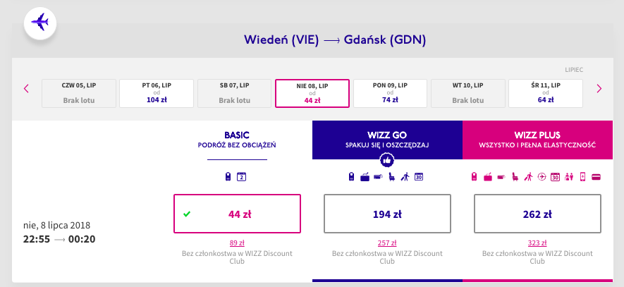The height and width of the screenshot is (287, 624).
Task: Click the WIZZ GO seat selection icon
Action: click(391, 176)
